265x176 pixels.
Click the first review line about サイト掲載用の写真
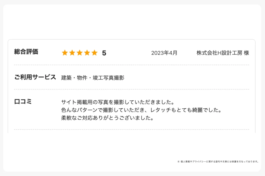coord(118,102)
